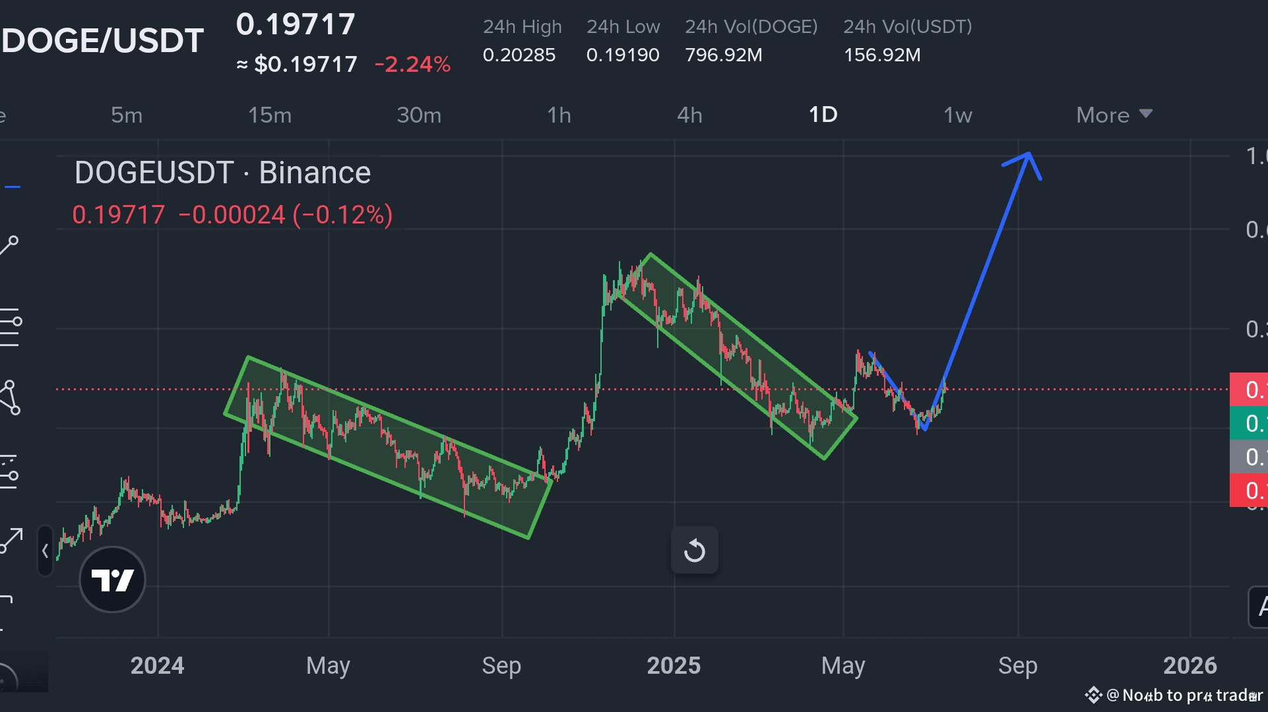The height and width of the screenshot is (712, 1268).
Task: Select the 15m timeframe
Action: pos(269,115)
